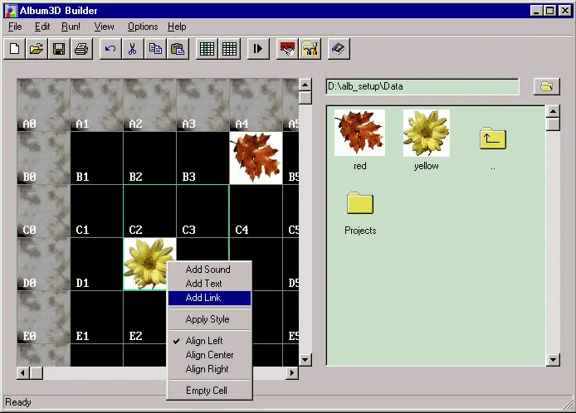Select grid cell C2
Viewport: 576px width, 413px height.
150,211
